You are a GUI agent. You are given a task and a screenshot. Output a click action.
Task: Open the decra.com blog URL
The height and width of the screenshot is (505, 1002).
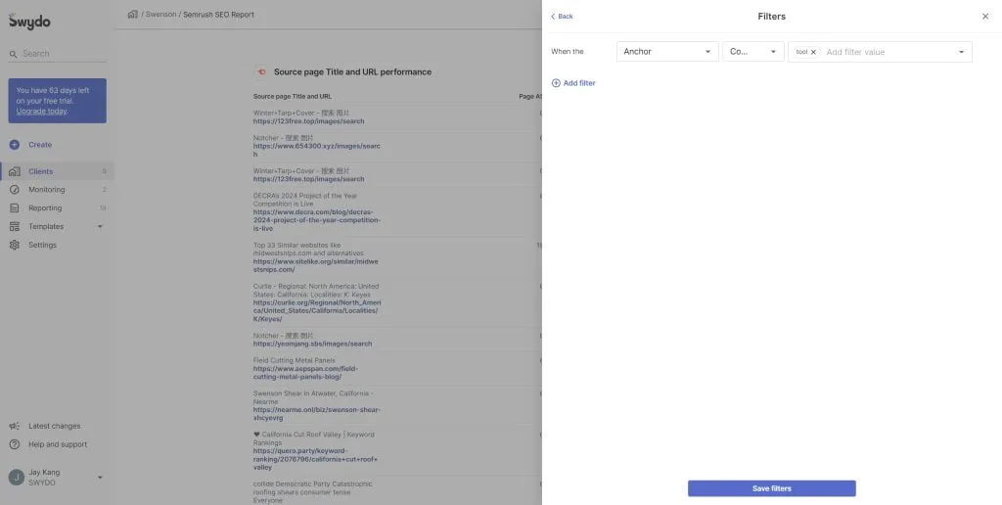317,220
